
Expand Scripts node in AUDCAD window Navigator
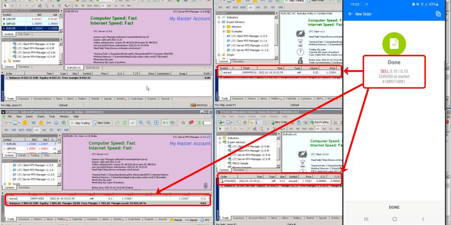tap(220, 54)
